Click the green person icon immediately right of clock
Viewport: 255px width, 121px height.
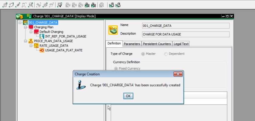click(112, 5)
